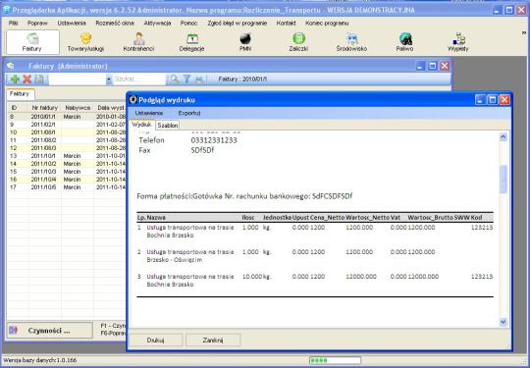The width and height of the screenshot is (530, 368).
Task: Open the Wypłaty module
Action: [458, 42]
